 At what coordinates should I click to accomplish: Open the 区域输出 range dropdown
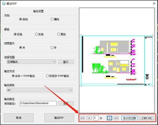click(x=31, y=62)
